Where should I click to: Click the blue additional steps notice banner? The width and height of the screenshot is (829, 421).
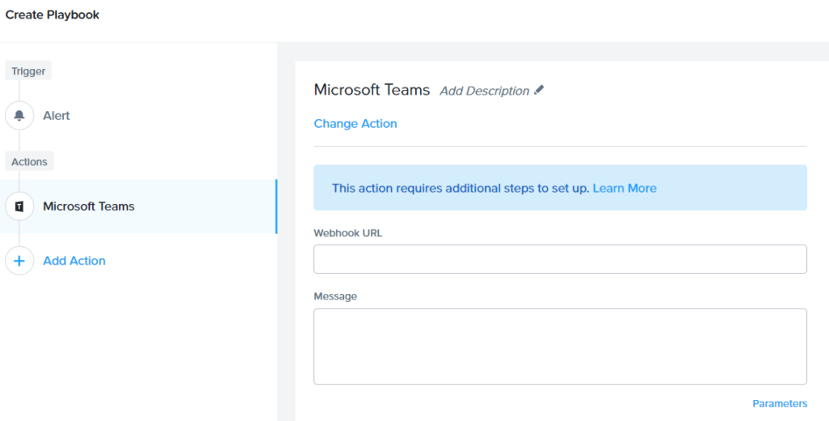560,188
